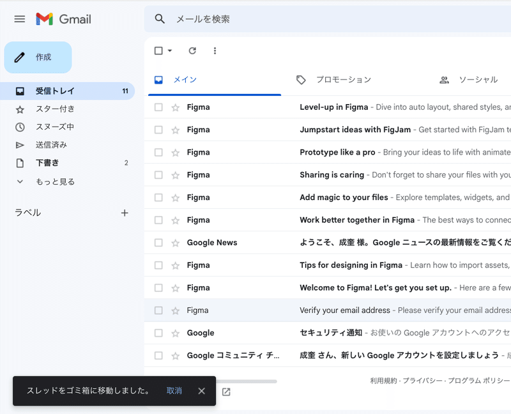This screenshot has height=414, width=511.
Task: Open the select-all dropdown arrow
Action: (169, 51)
